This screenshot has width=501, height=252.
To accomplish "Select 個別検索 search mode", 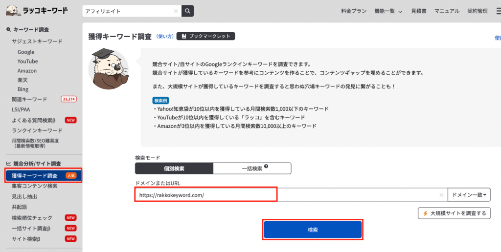I will click(x=174, y=168).
